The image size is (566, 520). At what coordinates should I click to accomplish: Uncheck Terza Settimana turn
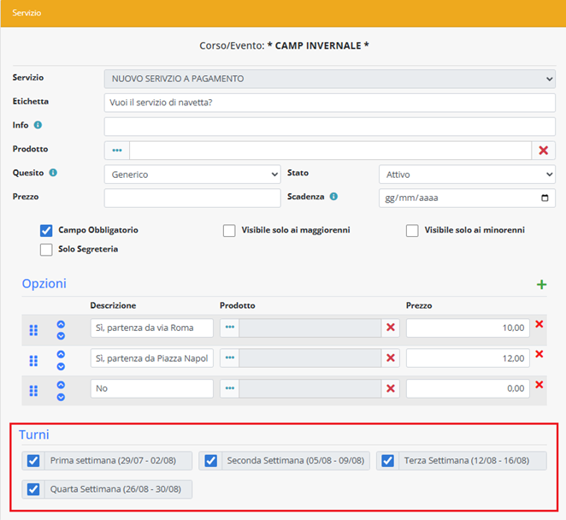(388, 461)
